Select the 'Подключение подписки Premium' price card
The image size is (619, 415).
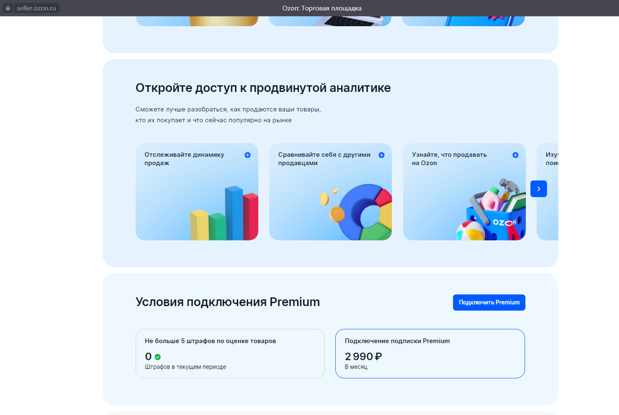430,354
